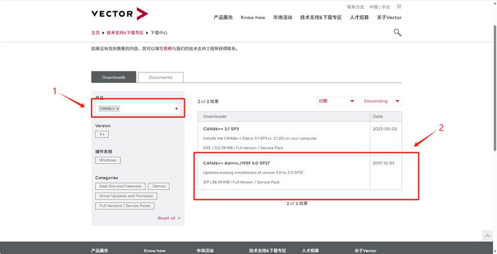Toggle the Windows operating system filter

(x=108, y=160)
